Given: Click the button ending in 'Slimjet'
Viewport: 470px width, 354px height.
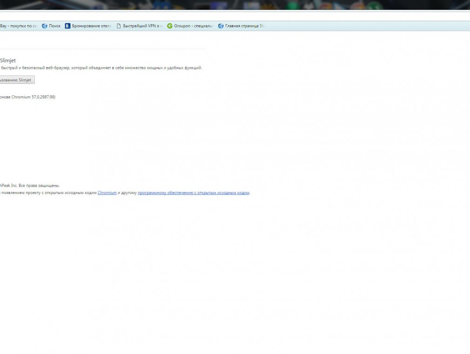Looking at the screenshot, I should pos(17,80).
